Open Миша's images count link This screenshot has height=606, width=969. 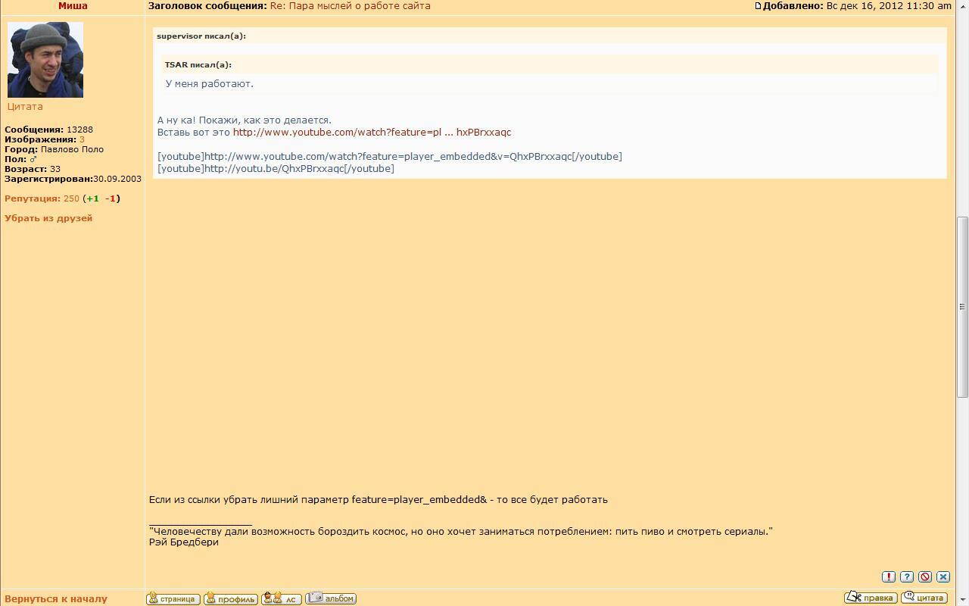tap(82, 139)
